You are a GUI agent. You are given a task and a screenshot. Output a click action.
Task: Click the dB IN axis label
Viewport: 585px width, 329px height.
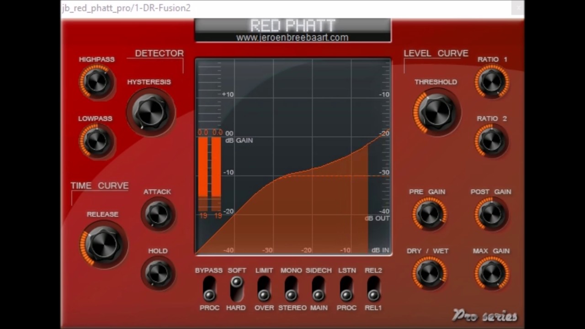[380, 250]
